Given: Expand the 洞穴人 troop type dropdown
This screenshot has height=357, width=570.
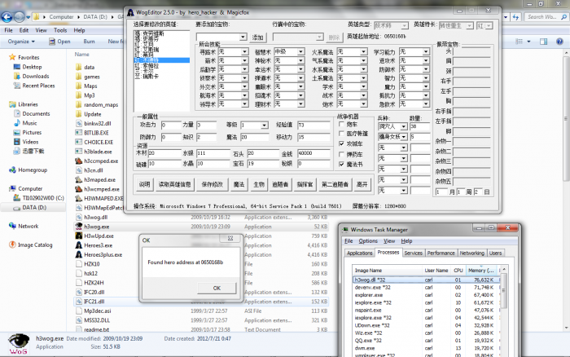Looking at the screenshot, I should coord(403,126).
